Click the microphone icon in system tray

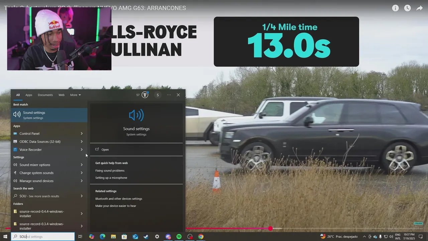coord(381,237)
